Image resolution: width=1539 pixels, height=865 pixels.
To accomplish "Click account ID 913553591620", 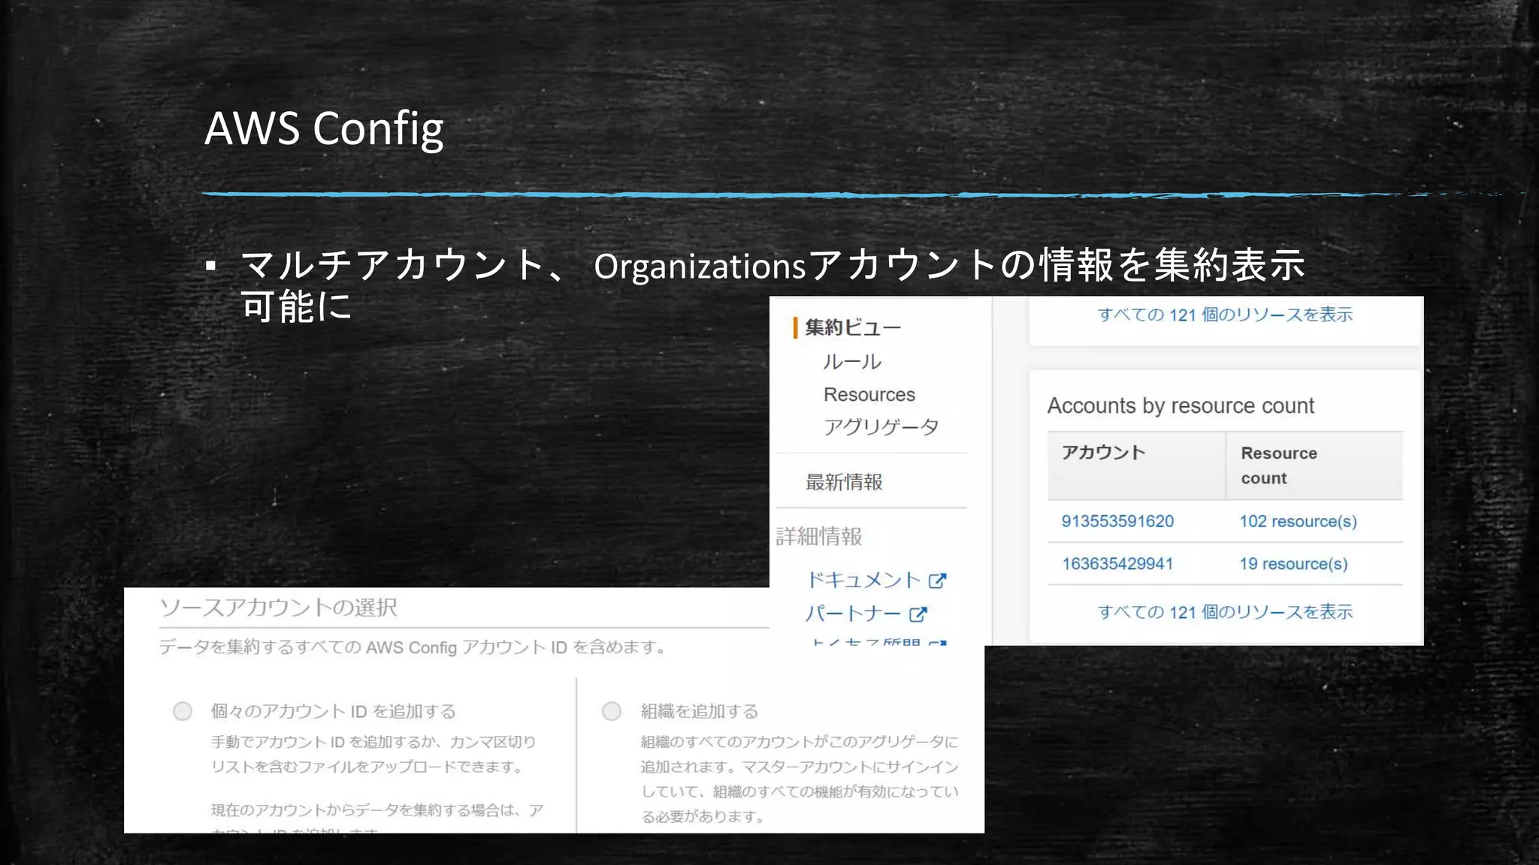I will tap(1117, 521).
